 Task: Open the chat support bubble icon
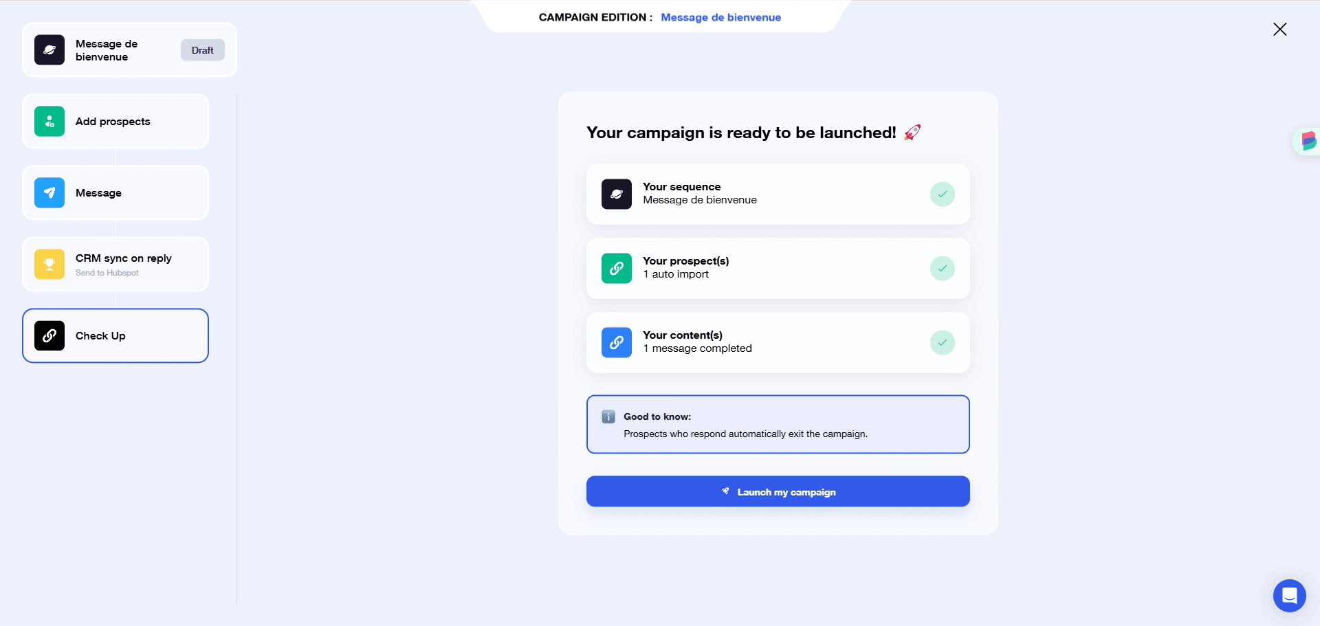pyautogui.click(x=1290, y=596)
